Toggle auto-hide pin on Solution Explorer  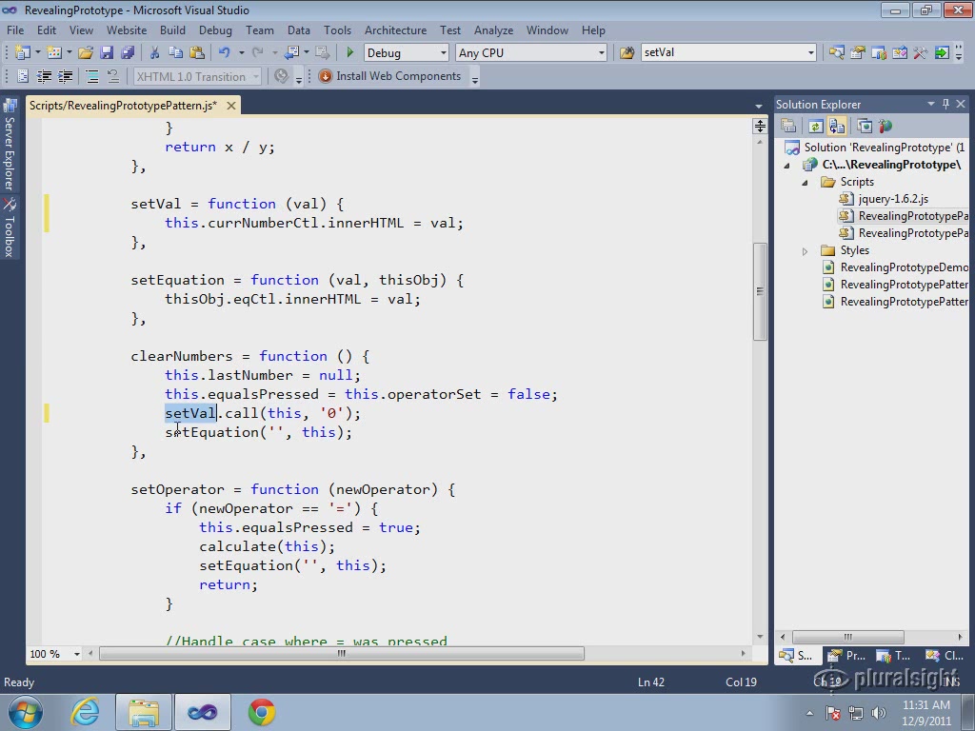pos(945,104)
